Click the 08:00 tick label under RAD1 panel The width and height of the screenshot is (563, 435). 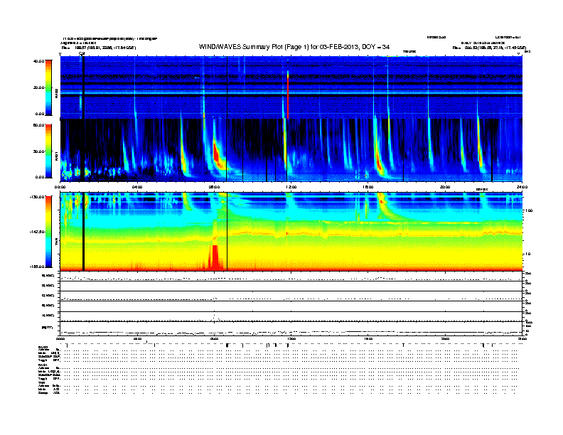click(214, 187)
